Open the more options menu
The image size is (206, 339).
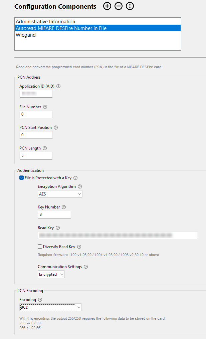(x=130, y=6)
